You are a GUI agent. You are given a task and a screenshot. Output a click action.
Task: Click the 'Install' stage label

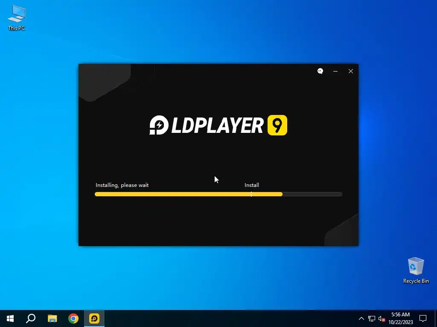[x=252, y=185]
